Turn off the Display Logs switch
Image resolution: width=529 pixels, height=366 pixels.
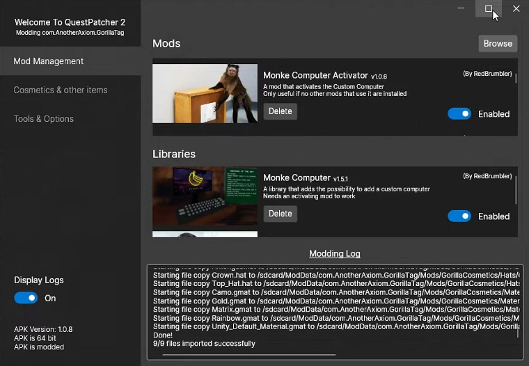tap(26, 298)
